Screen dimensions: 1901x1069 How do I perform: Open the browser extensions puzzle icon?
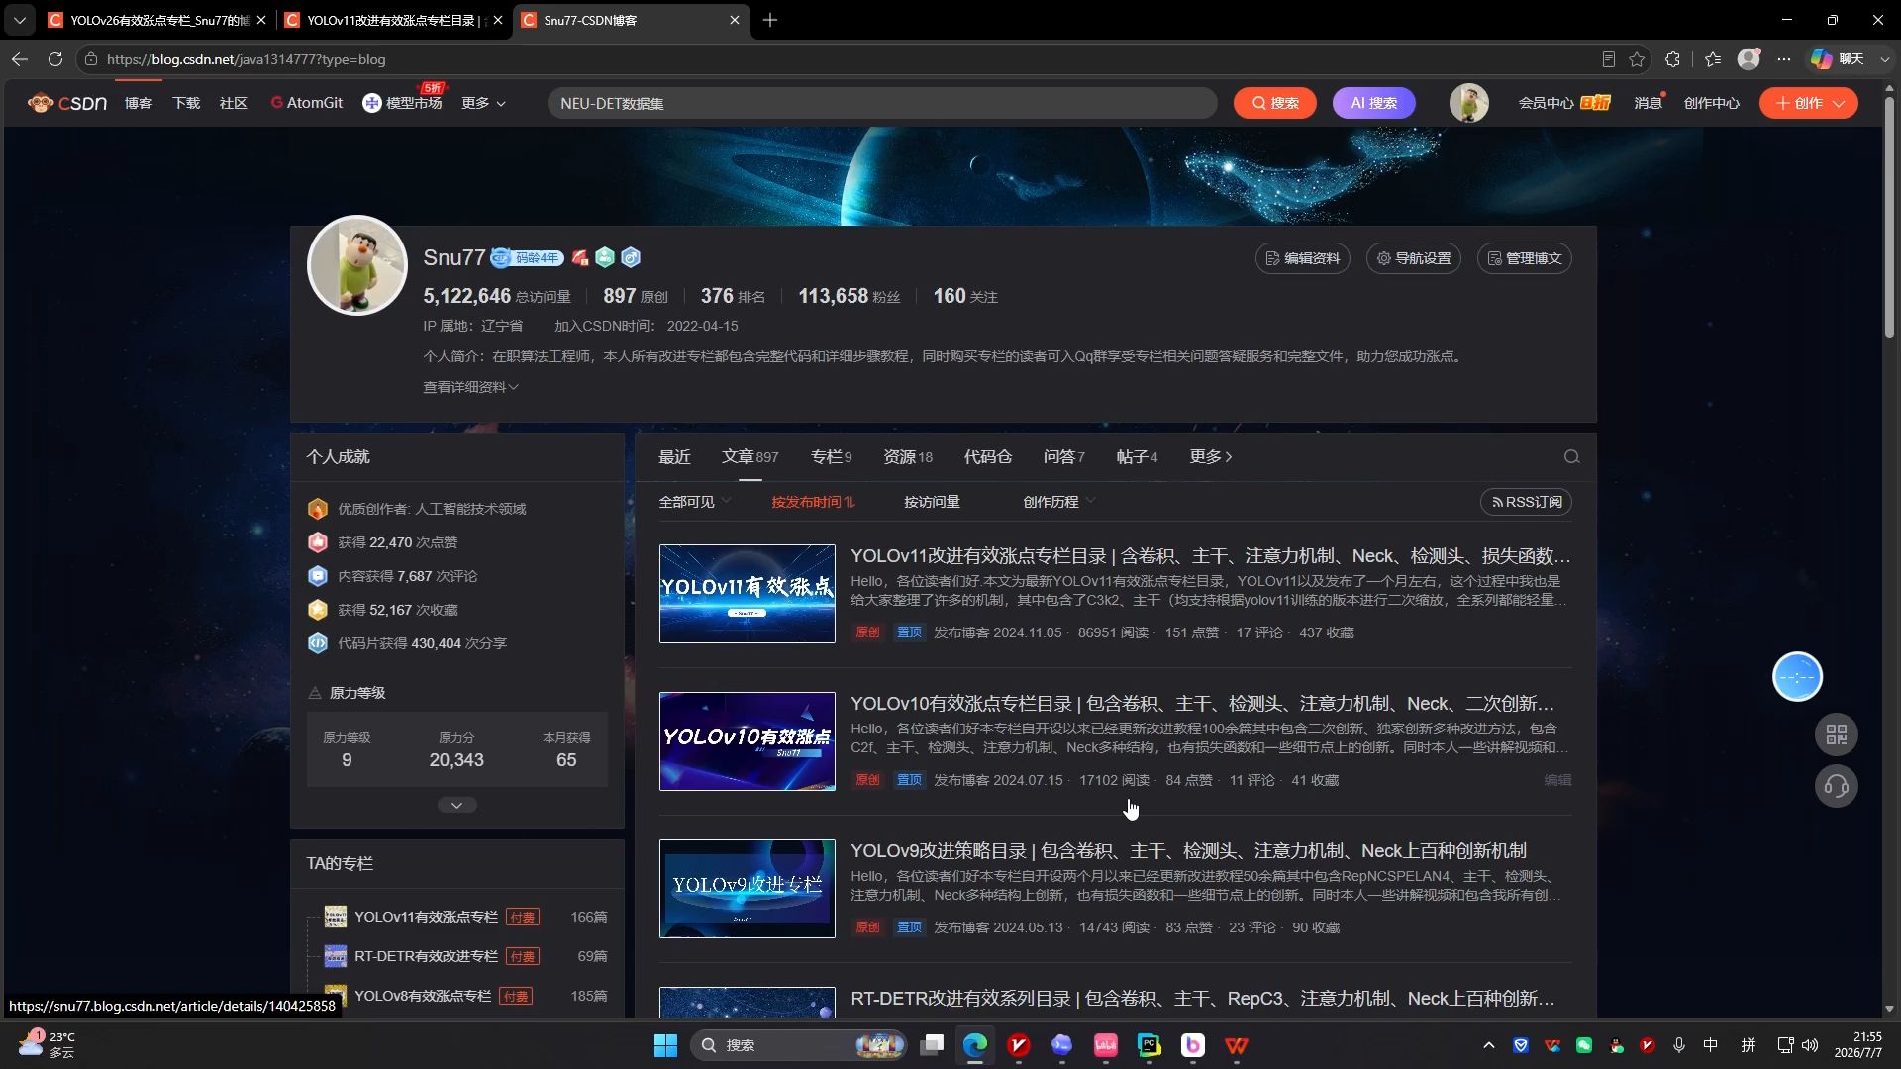pos(1673,59)
